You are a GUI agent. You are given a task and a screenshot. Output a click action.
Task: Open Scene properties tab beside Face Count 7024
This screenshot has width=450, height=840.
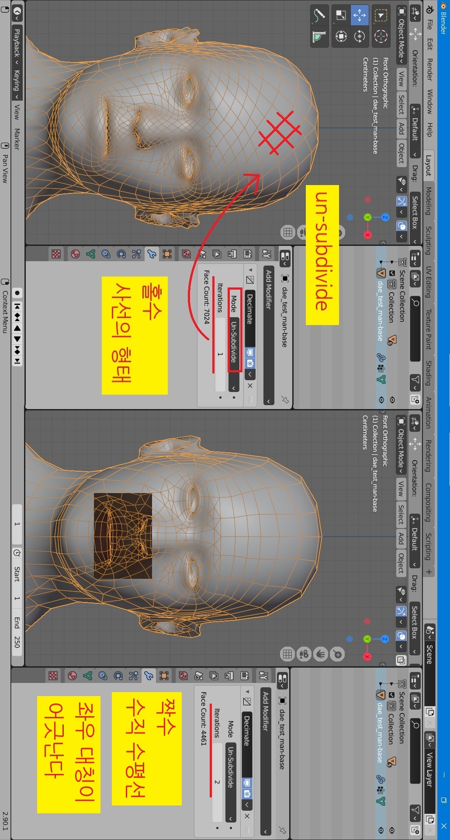[201, 254]
